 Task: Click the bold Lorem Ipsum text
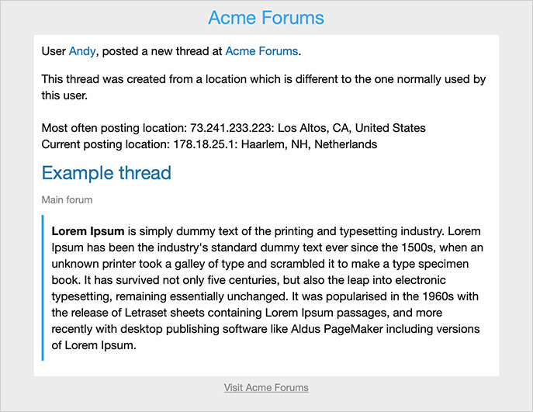coord(88,231)
